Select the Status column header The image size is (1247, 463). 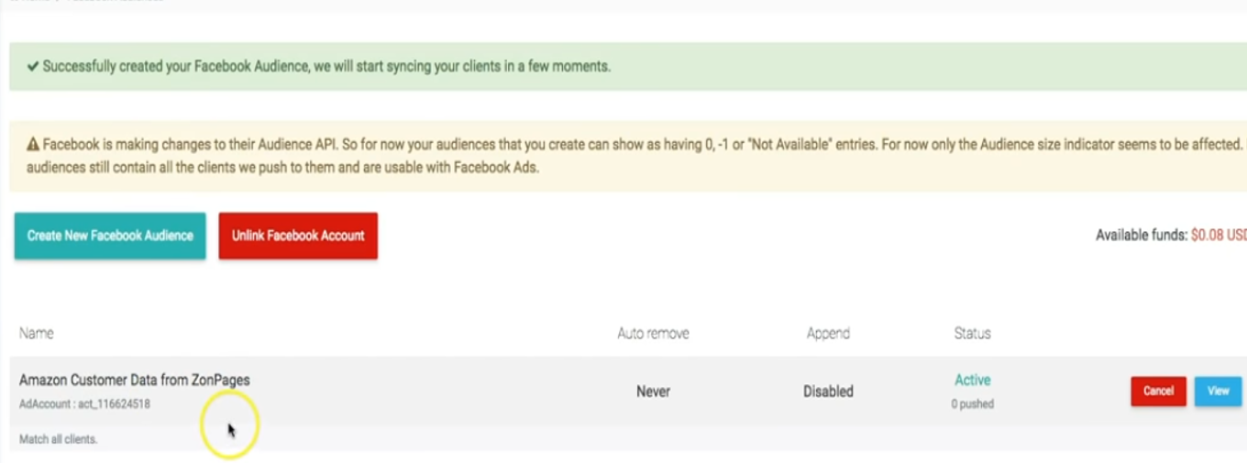coord(972,333)
